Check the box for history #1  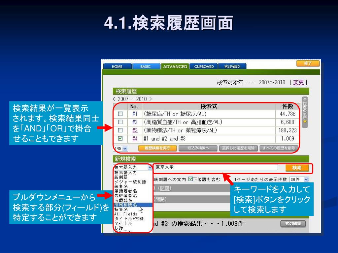pyautogui.click(x=120, y=114)
